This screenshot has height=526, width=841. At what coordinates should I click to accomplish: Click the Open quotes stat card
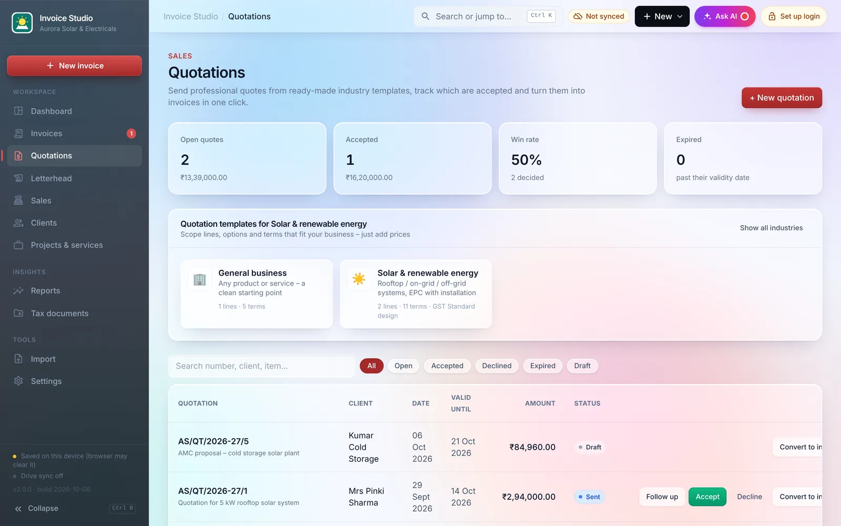[x=247, y=158]
